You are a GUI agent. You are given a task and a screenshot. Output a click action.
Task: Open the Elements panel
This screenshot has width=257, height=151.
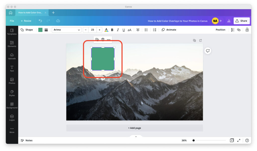pyautogui.click(x=12, y=44)
